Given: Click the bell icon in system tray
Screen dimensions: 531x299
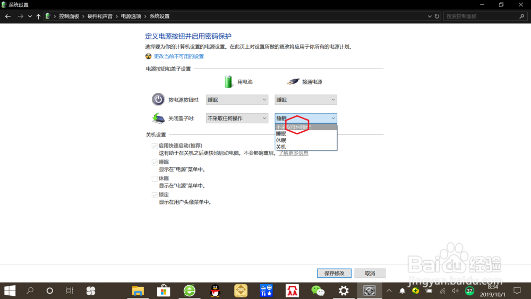Looking at the screenshot, I should pos(402,291).
